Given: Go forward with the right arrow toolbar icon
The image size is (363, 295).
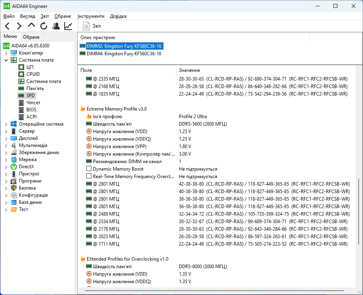Looking at the screenshot, I should 19,26.
